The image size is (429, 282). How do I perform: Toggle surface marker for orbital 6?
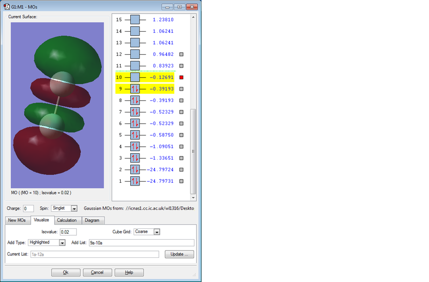(181, 123)
